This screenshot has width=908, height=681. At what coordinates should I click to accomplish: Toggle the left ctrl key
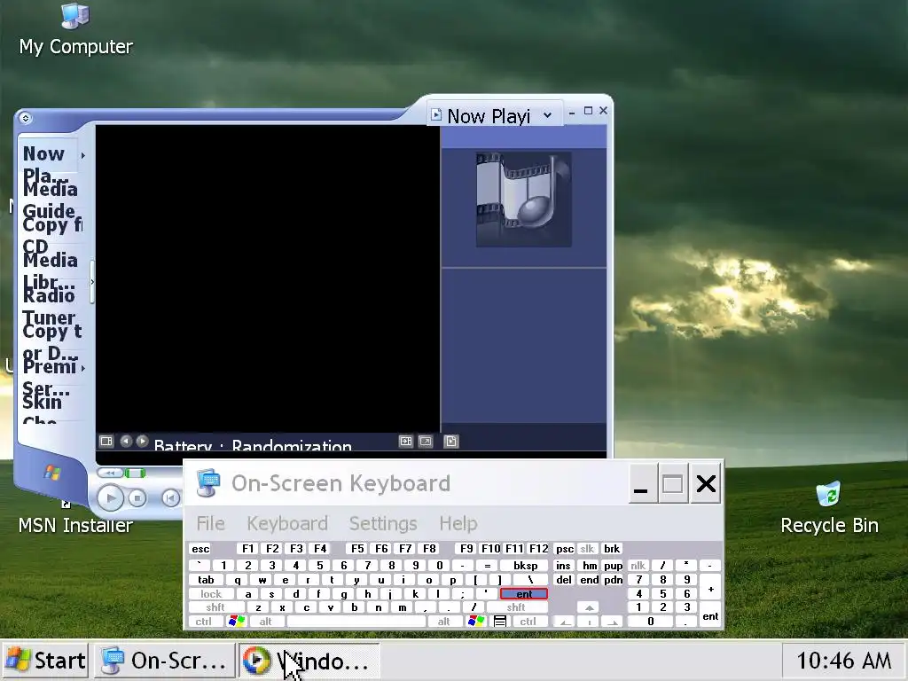coord(204,622)
